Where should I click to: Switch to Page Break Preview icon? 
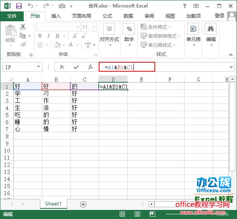pos(152,214)
